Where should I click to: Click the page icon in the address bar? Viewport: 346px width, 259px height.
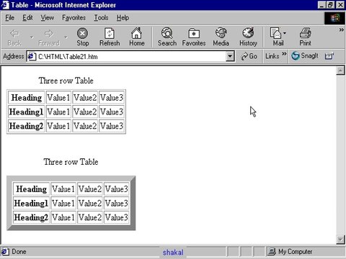[32, 57]
